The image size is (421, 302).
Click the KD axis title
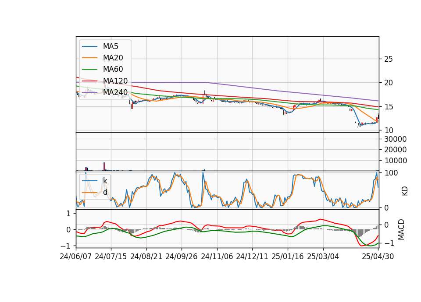tap(405, 191)
